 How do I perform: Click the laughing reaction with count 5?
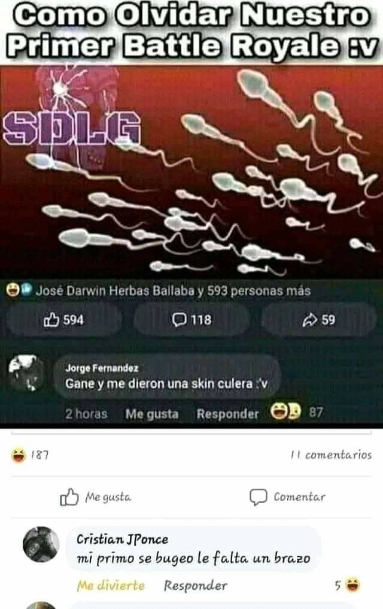[x=352, y=584]
